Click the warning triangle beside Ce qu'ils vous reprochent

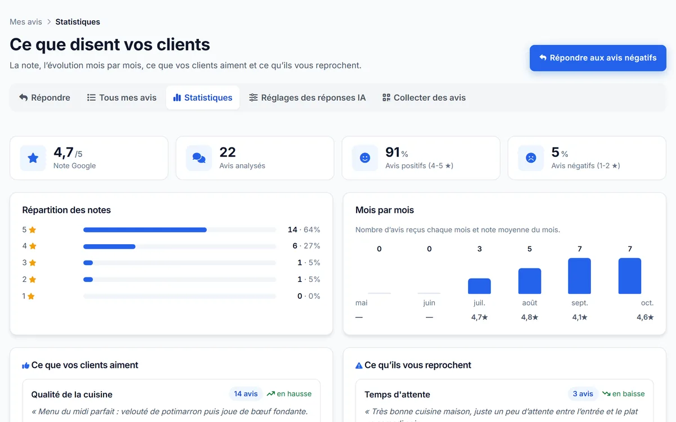tap(359, 366)
